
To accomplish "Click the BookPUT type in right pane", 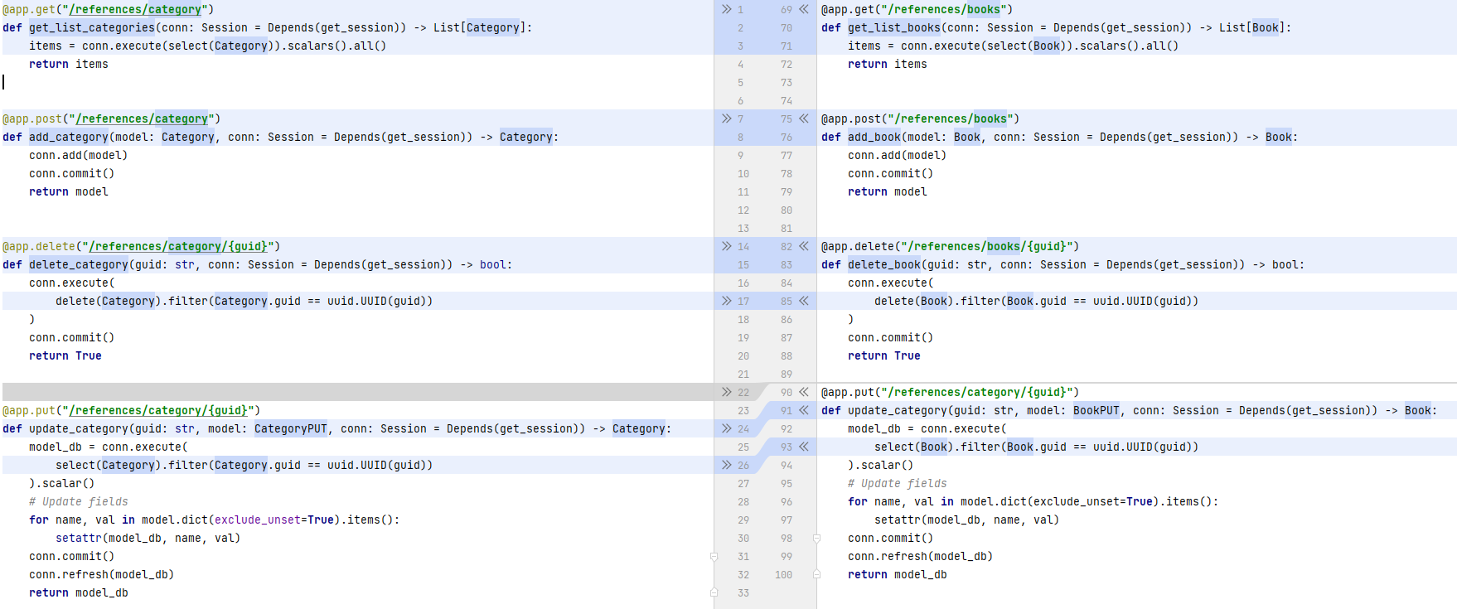I will (x=1096, y=410).
